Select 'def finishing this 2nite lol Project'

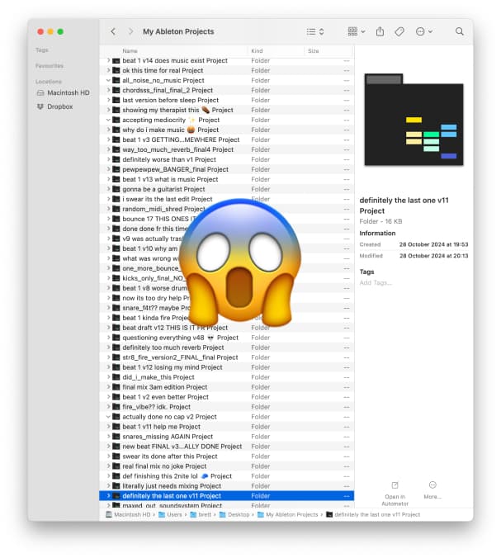pyautogui.click(x=227, y=476)
